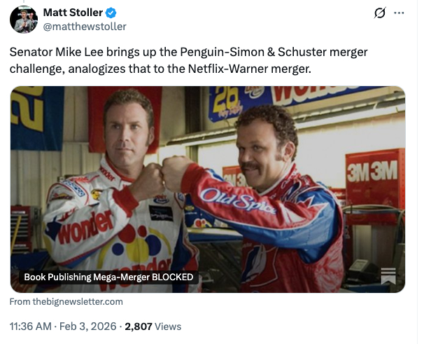Click the Senator Mike Lee text line
The height and width of the screenshot is (344, 431).
188,52
